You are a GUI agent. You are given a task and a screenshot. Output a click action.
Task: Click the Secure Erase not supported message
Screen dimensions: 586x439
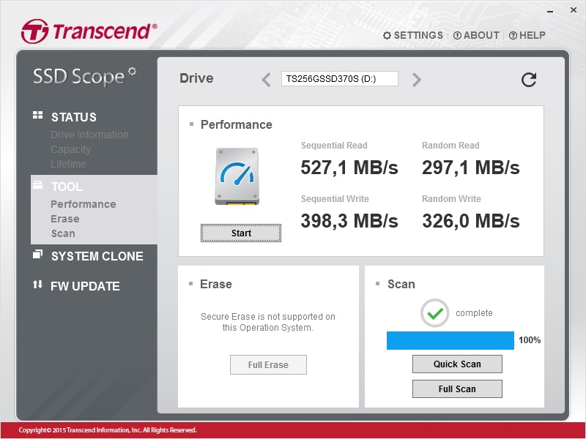[x=268, y=322]
